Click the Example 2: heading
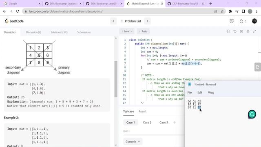This screenshot has height=147, width=261. click(11, 118)
